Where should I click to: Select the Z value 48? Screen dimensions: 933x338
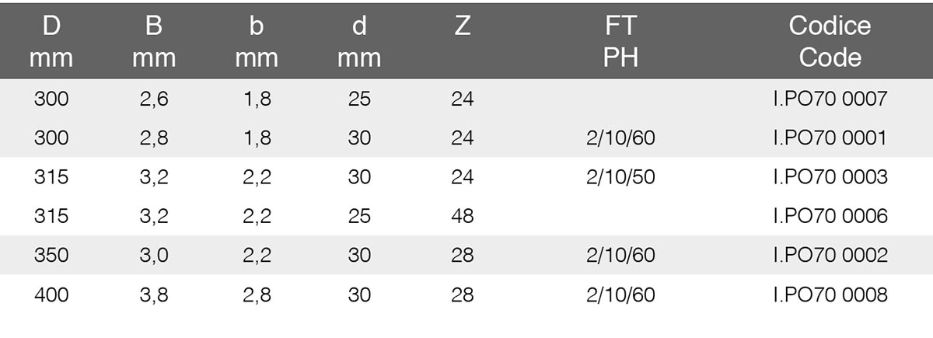click(462, 216)
